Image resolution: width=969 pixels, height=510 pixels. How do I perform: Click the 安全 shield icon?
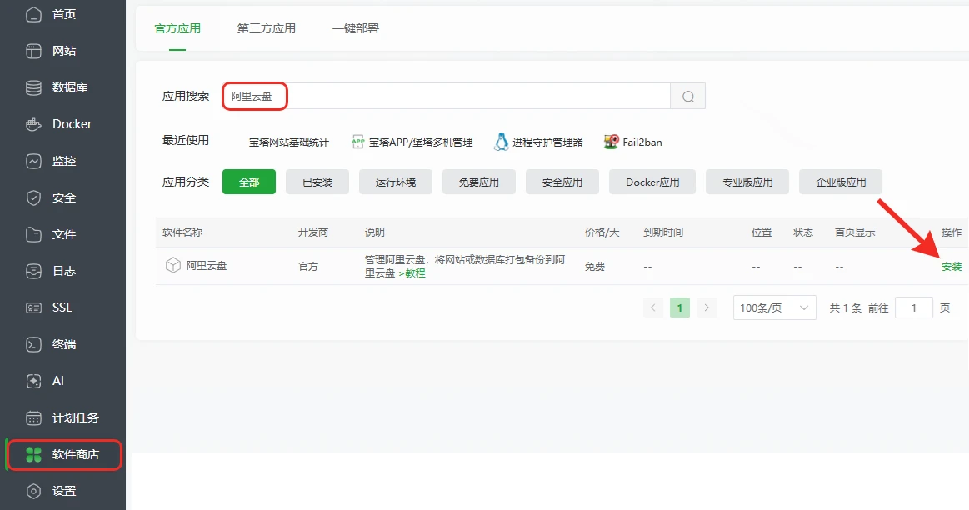pos(33,197)
